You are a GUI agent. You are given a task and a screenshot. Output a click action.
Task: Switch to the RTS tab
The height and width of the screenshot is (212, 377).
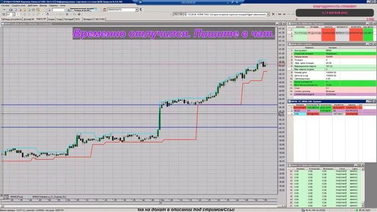tap(77, 19)
